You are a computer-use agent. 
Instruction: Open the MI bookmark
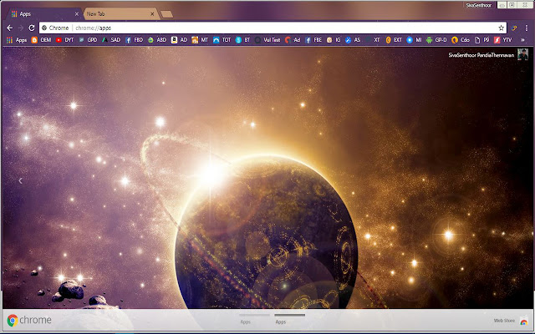[415, 40]
